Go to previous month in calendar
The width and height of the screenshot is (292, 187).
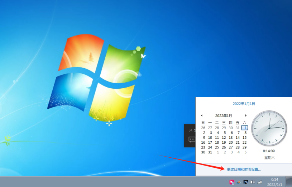202,115
